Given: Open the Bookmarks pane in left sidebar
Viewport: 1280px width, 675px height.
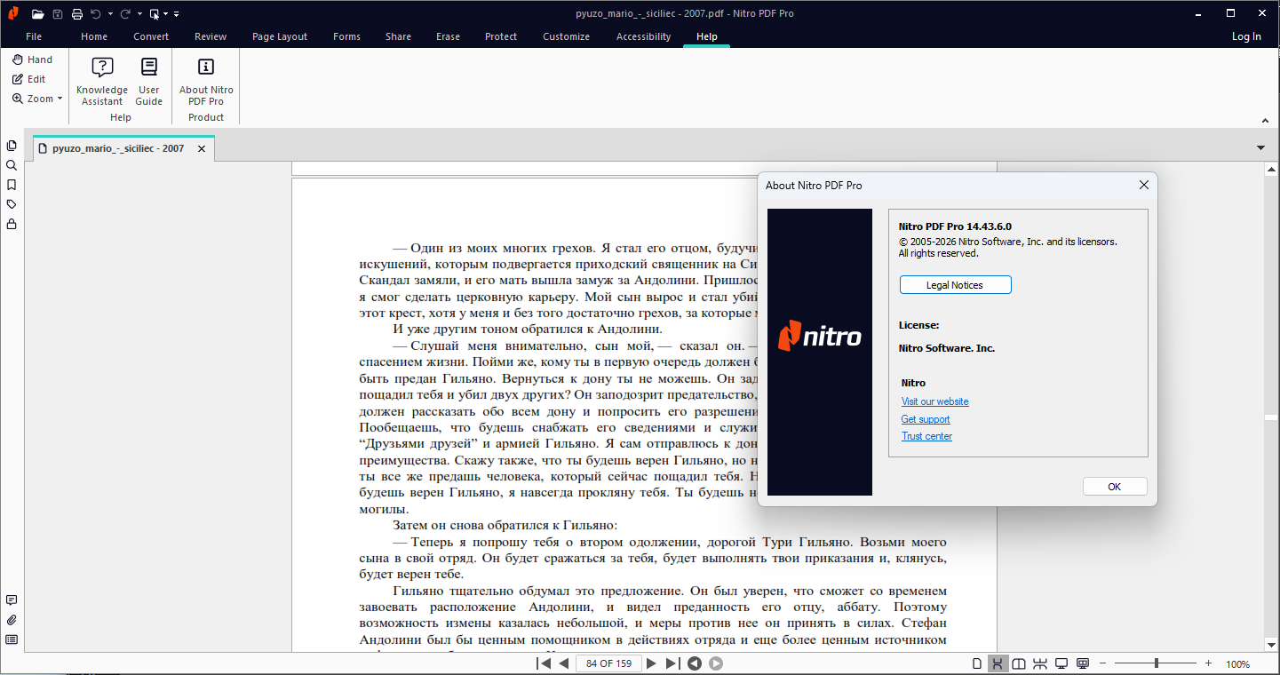Looking at the screenshot, I should (x=12, y=185).
